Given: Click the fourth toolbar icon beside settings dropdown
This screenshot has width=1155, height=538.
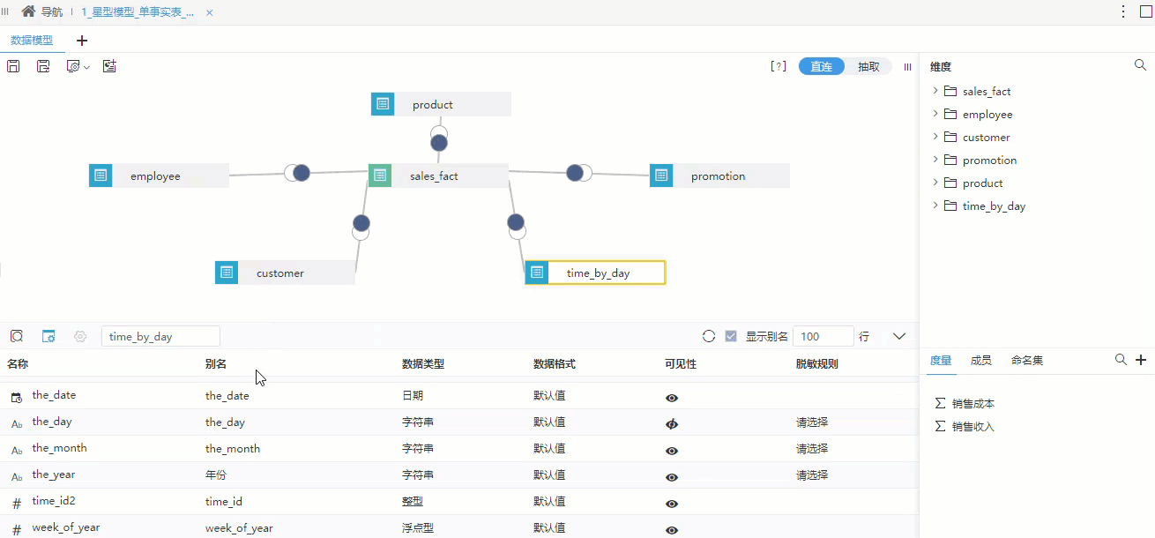Looking at the screenshot, I should coord(109,66).
